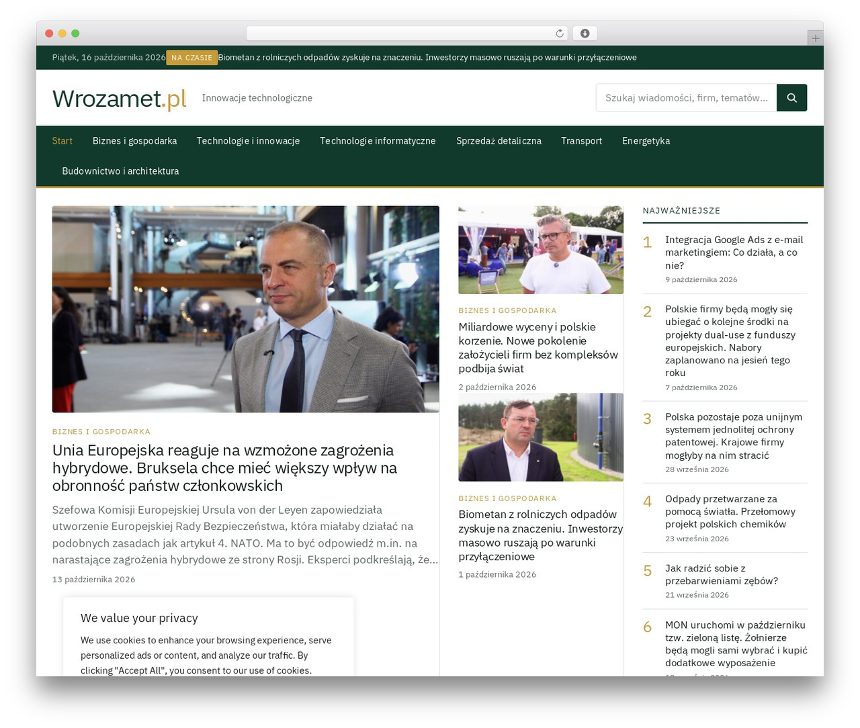Viewport: 860px width, 728px height.
Task: Open MON uruchomi zieloną listę article
Action: click(x=736, y=644)
